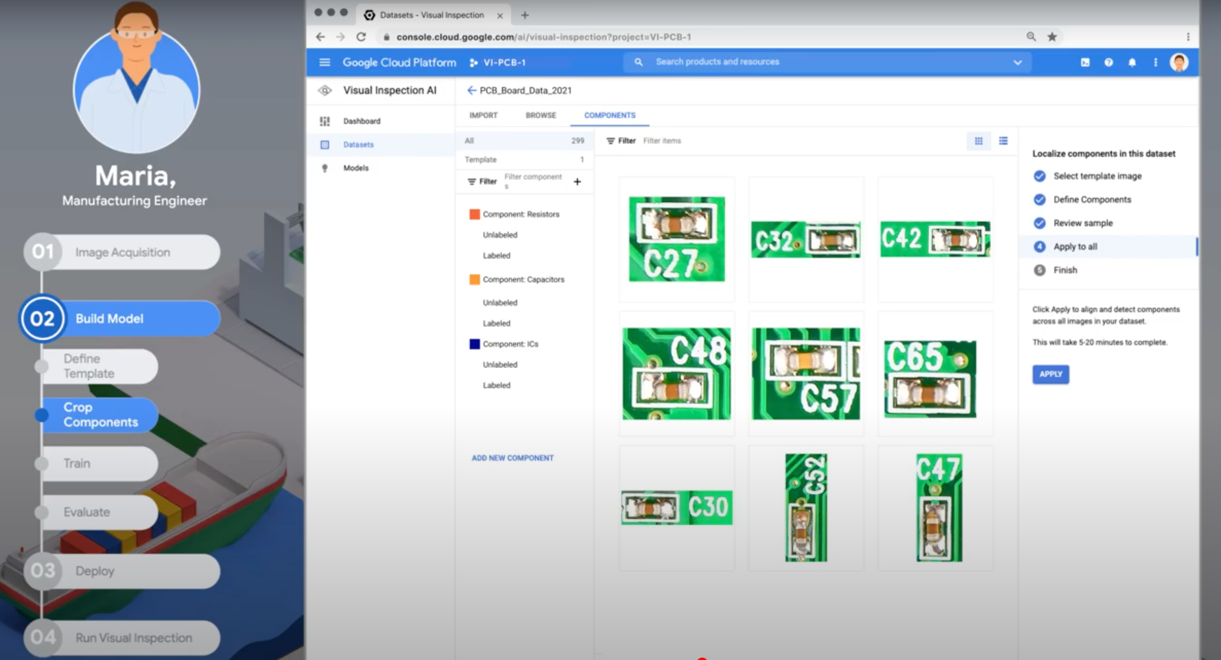This screenshot has height=660, width=1221.
Task: Select the COMPONENTS tab
Action: pos(610,115)
